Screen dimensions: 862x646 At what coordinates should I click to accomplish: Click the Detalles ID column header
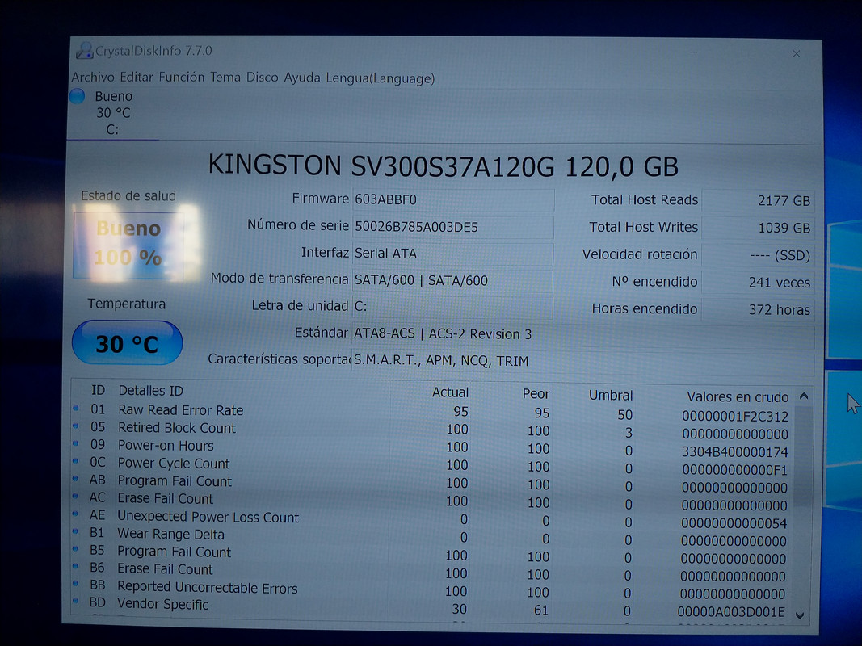150,391
